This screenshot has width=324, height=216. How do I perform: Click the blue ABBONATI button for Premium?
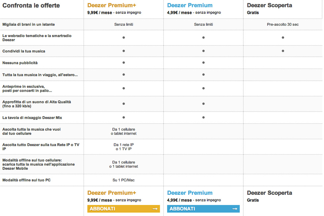coord(203,209)
